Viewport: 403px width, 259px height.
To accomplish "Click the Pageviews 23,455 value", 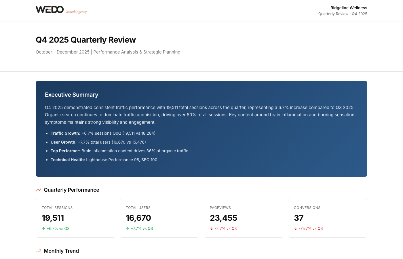I will tap(223, 218).
